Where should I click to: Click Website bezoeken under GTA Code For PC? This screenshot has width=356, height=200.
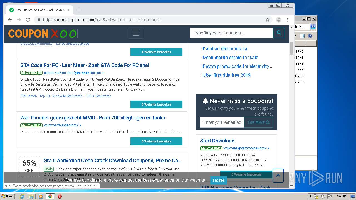[156, 104]
